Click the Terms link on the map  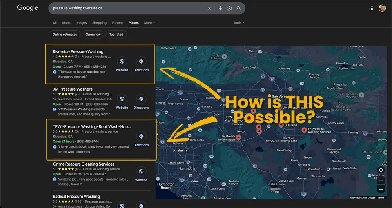coord(381,198)
